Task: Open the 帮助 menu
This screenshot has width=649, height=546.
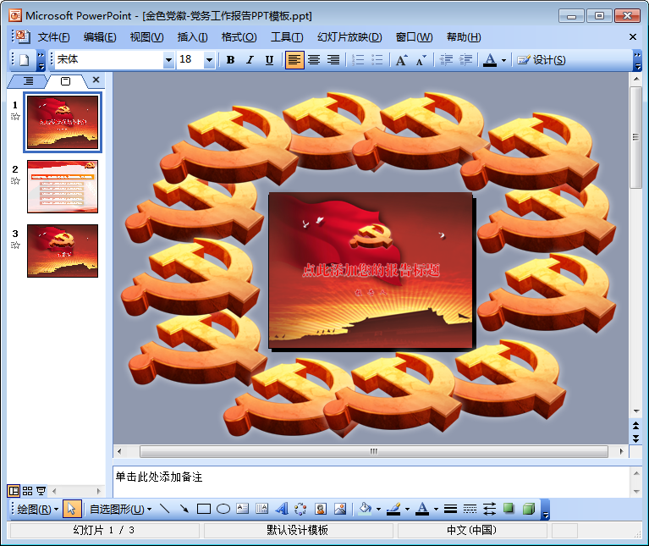Action: coord(464,37)
